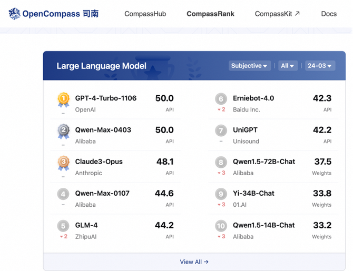Click the 42.3 score for Erniebot-4.0

point(322,98)
